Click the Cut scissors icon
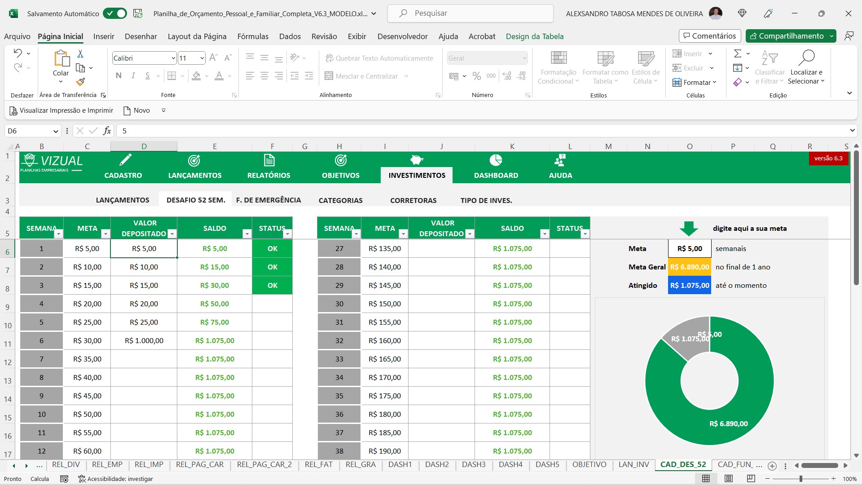Viewport: 862px width, 485px height. [x=80, y=54]
